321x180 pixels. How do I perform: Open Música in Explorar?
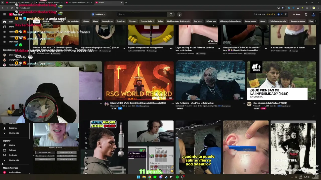(12, 145)
